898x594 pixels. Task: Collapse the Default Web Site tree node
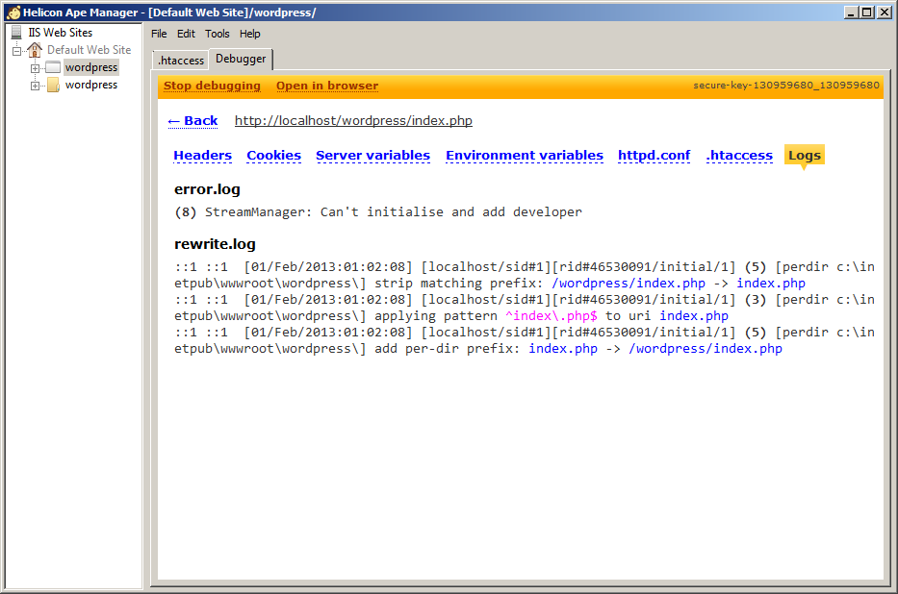click(17, 50)
